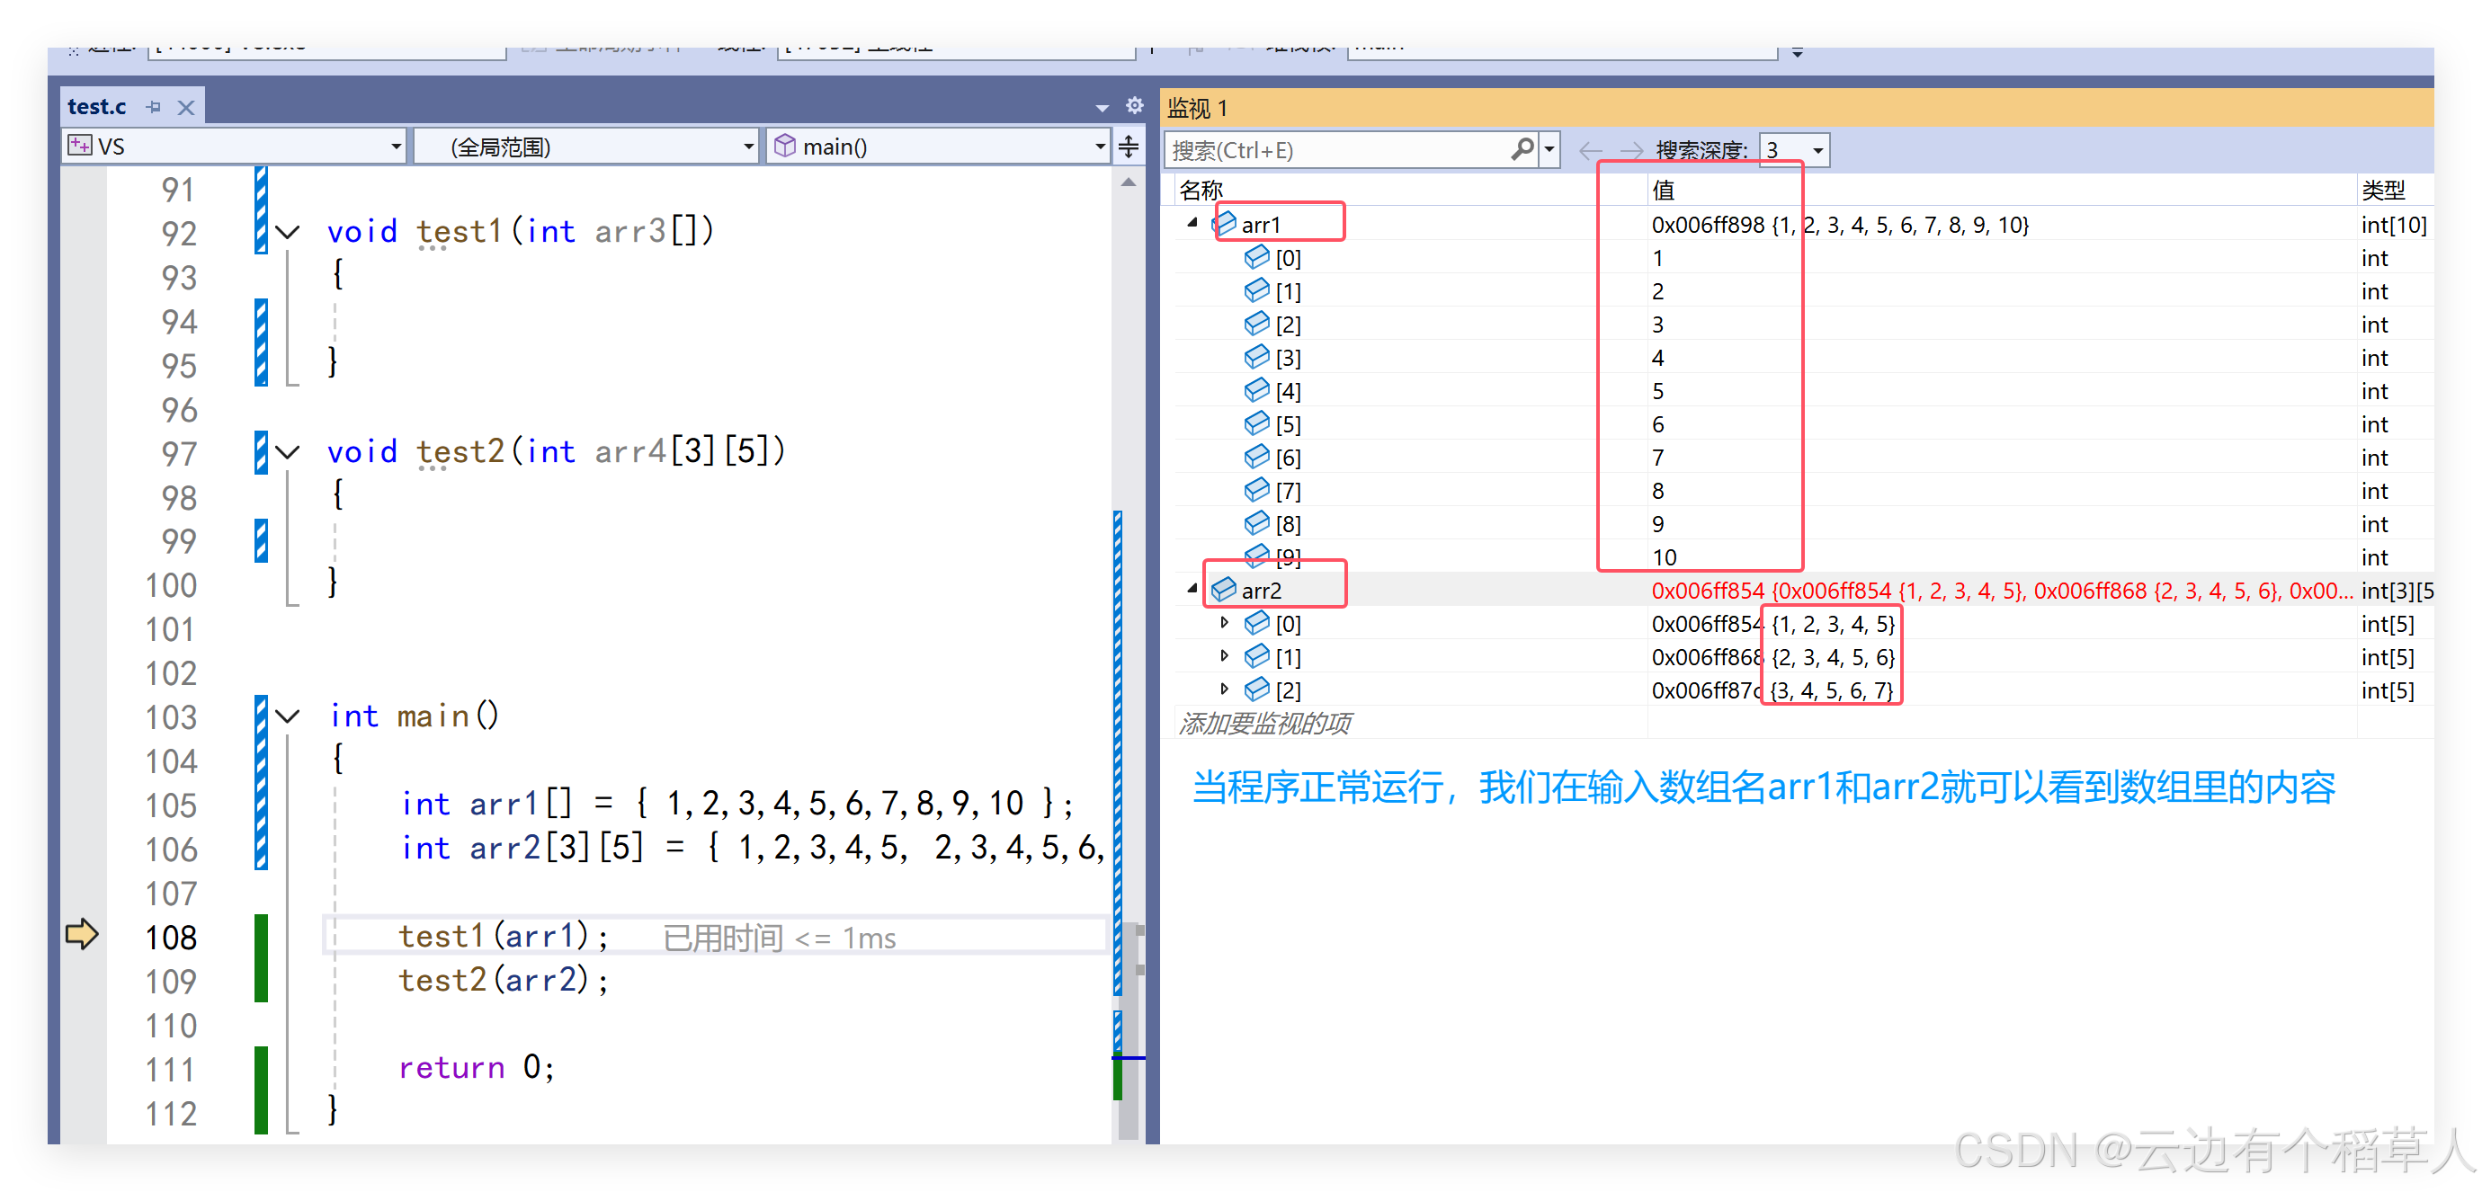Image resolution: width=2482 pixels, height=1192 pixels.
Task: Open the search depth dropdown
Action: pos(1817,150)
